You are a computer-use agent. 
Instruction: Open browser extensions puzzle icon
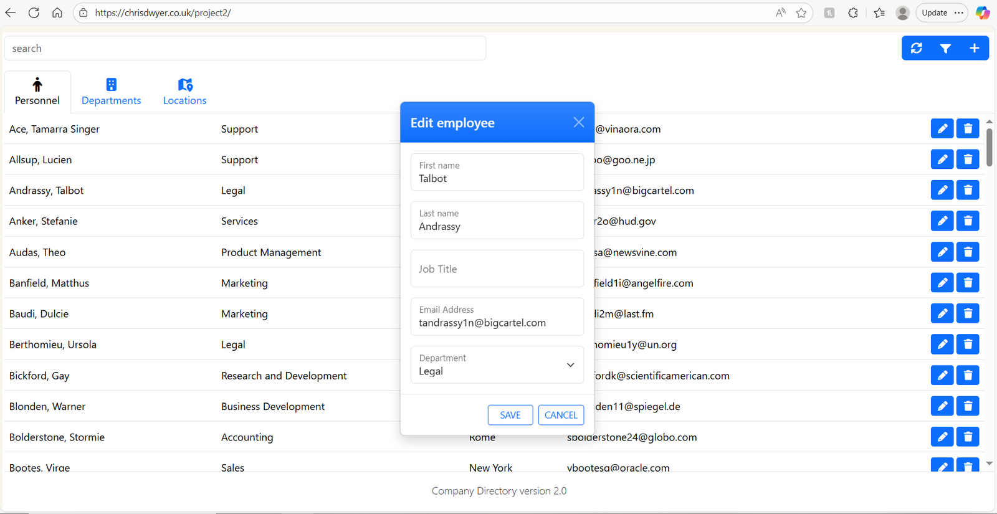point(853,12)
